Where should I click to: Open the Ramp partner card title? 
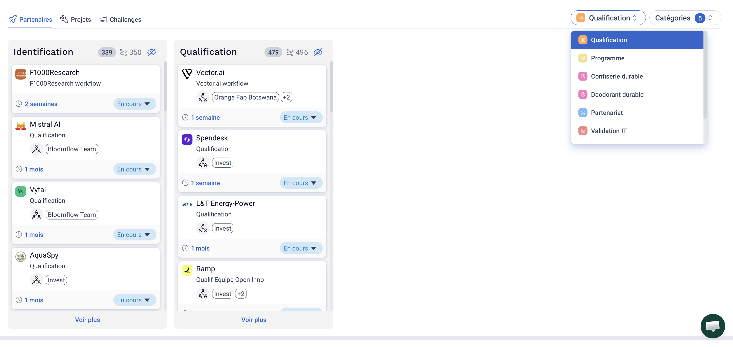coord(205,269)
